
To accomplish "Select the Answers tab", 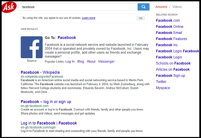I will point(161,7).
